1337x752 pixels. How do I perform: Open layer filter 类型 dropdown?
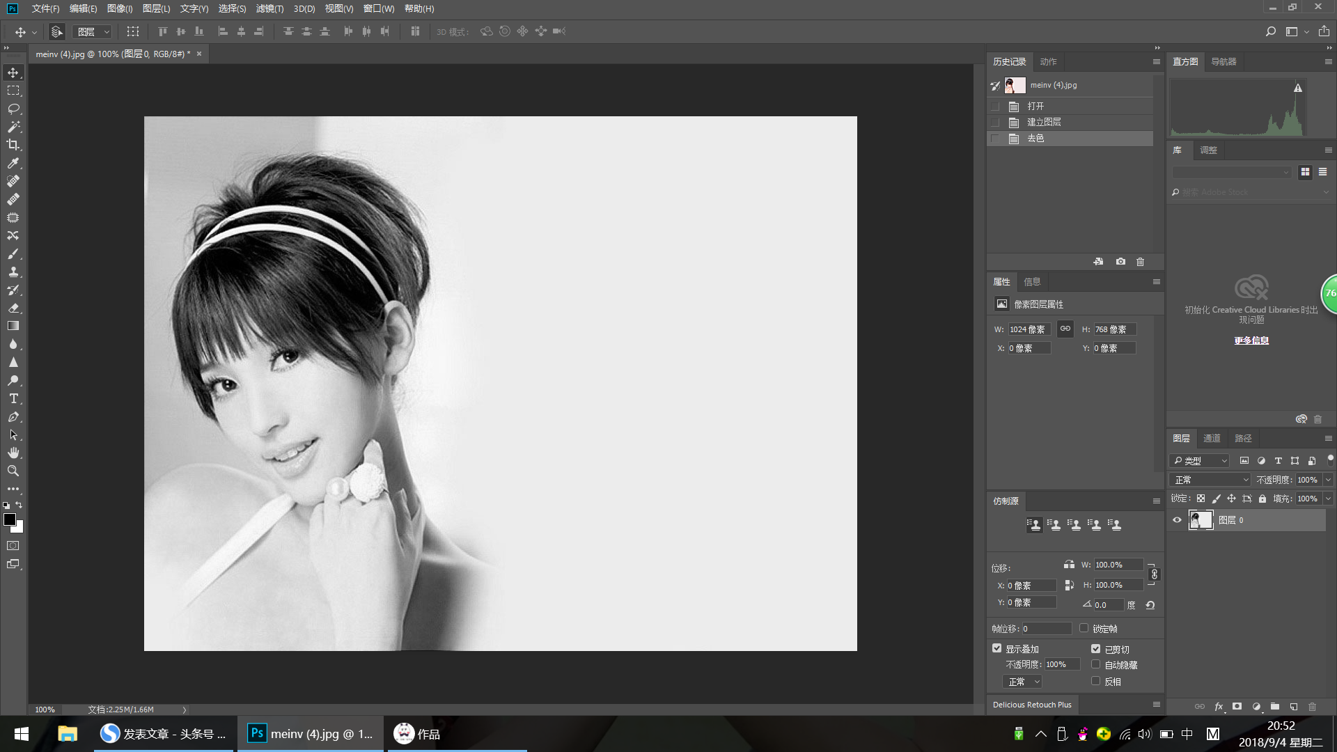coord(1200,461)
